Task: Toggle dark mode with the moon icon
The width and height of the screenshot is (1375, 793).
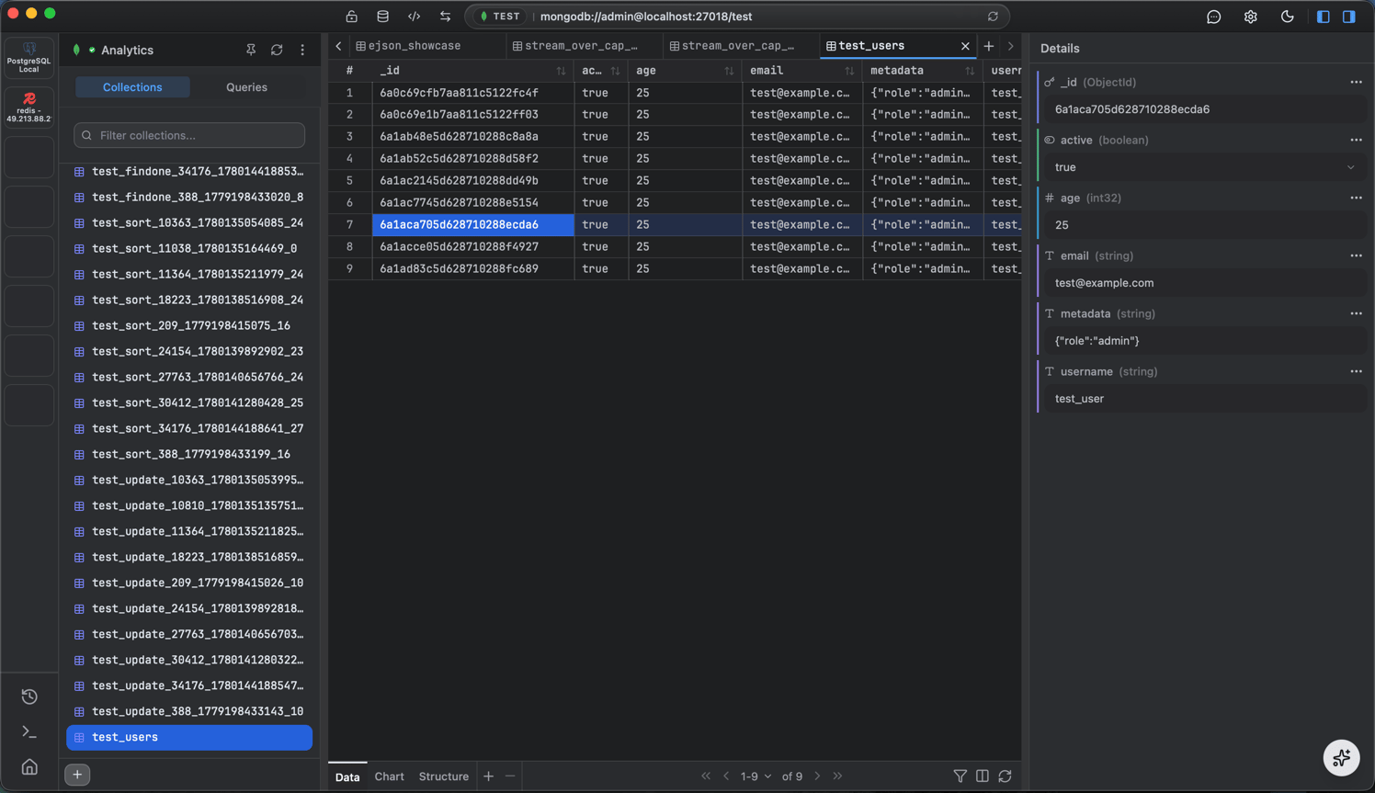Action: coord(1288,17)
